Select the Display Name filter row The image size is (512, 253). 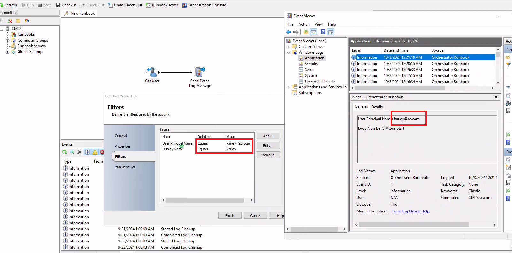[x=207, y=149]
